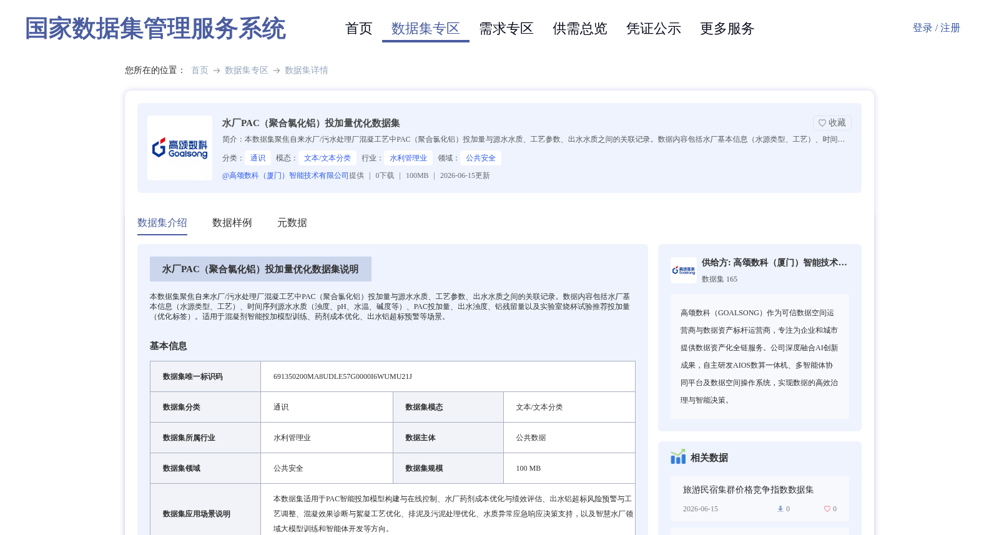The image size is (999, 535).
Task: Click the 文本/文本分类 modality tag
Action: pyautogui.click(x=327, y=158)
